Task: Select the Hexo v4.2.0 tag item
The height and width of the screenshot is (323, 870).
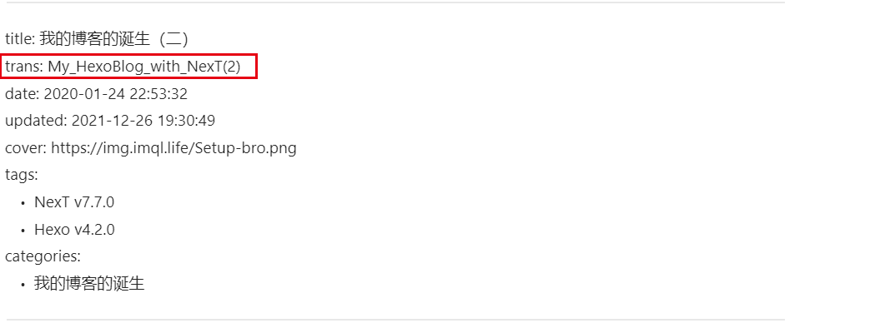Action: tap(74, 230)
